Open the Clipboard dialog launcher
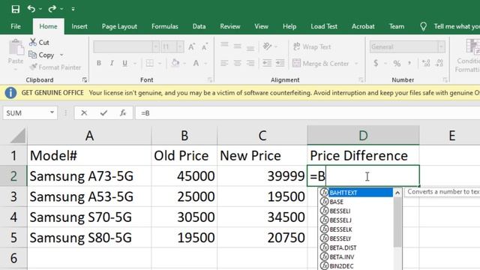The image size is (480, 270). click(85, 80)
